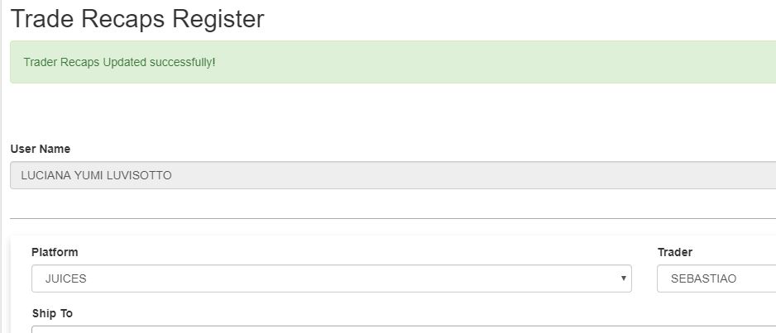Image resolution: width=776 pixels, height=333 pixels.
Task: Click the SEBASTIAO value text
Action: pyautogui.click(x=703, y=278)
